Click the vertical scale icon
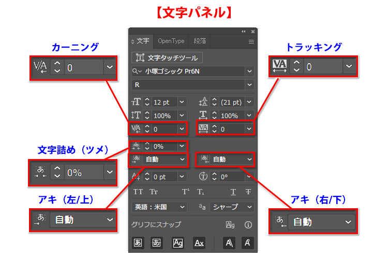This screenshot has width=388, height=259. pyautogui.click(x=136, y=115)
